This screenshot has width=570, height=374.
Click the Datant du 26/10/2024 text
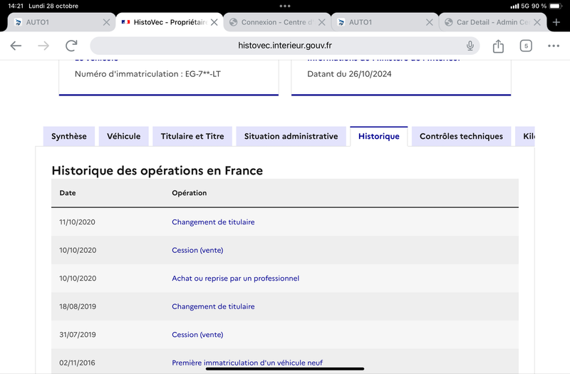(x=349, y=74)
